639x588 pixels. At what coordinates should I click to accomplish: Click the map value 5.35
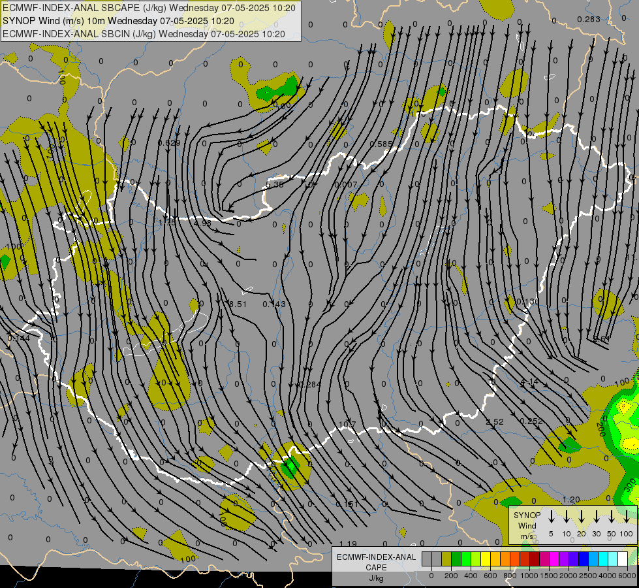point(275,184)
